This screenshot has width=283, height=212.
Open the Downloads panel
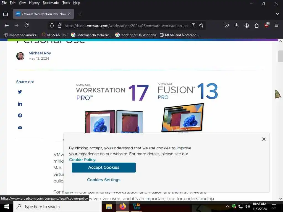[237, 25]
